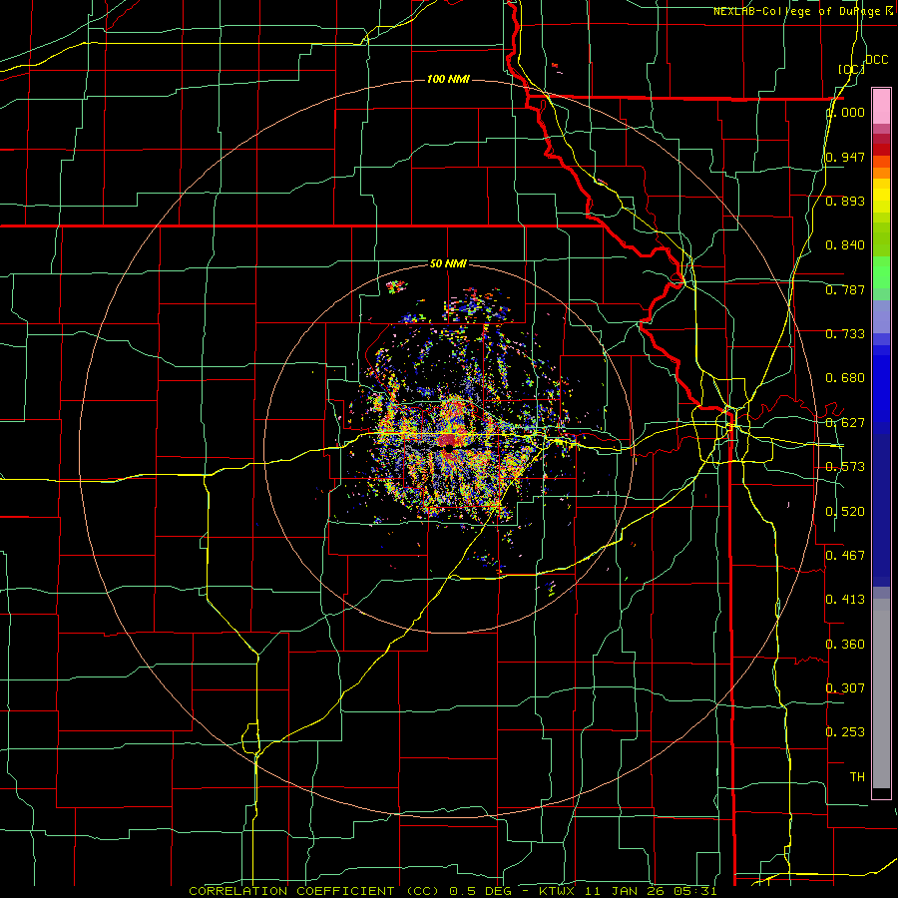Viewport: 898px width, 898px height.
Task: Click the 100 NMI range ring label
Action: tap(448, 79)
